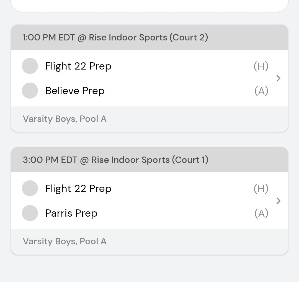Expand the 1:00 PM game details chevron
The width and height of the screenshot is (299, 282).
click(x=279, y=78)
